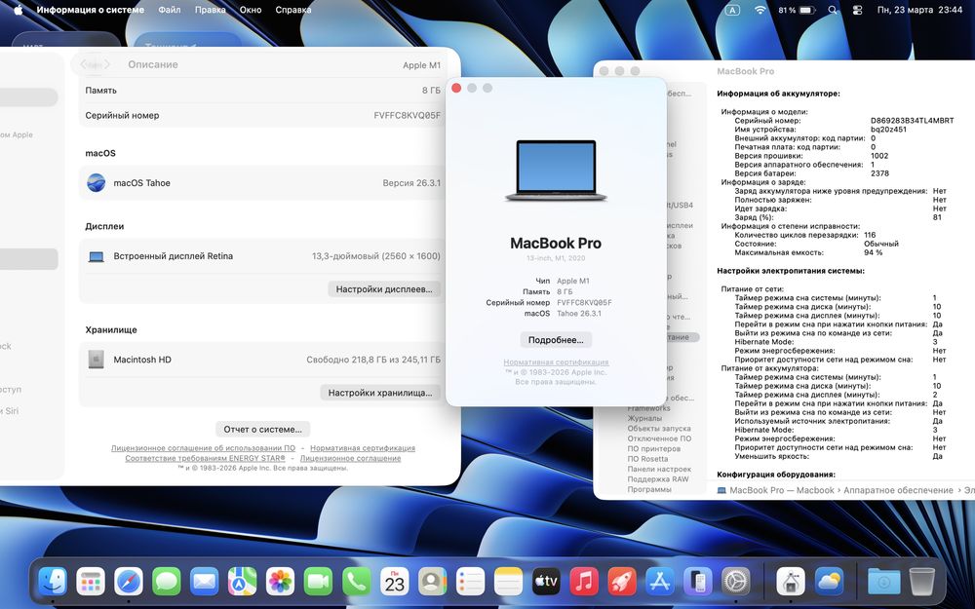This screenshot has height=609, width=975.
Task: Launch the red rocket app in the Dock
Action: click(x=622, y=583)
